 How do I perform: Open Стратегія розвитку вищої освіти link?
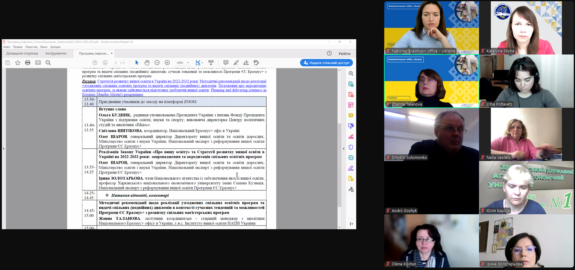148,81
